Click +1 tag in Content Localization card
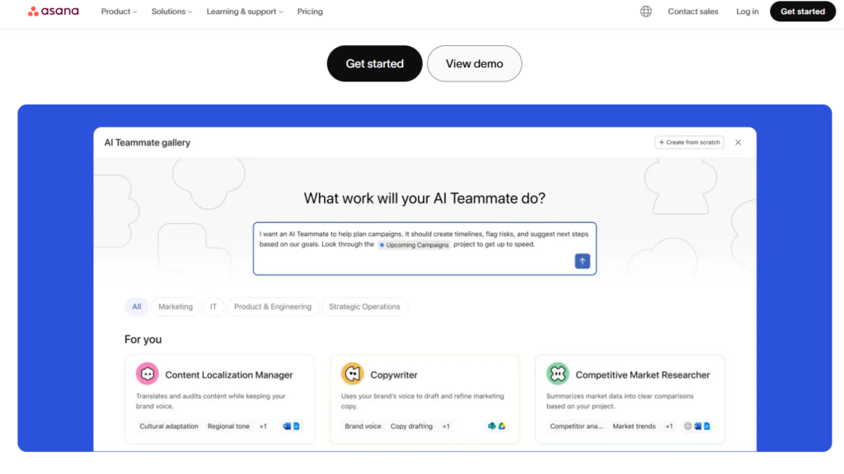 263,426
